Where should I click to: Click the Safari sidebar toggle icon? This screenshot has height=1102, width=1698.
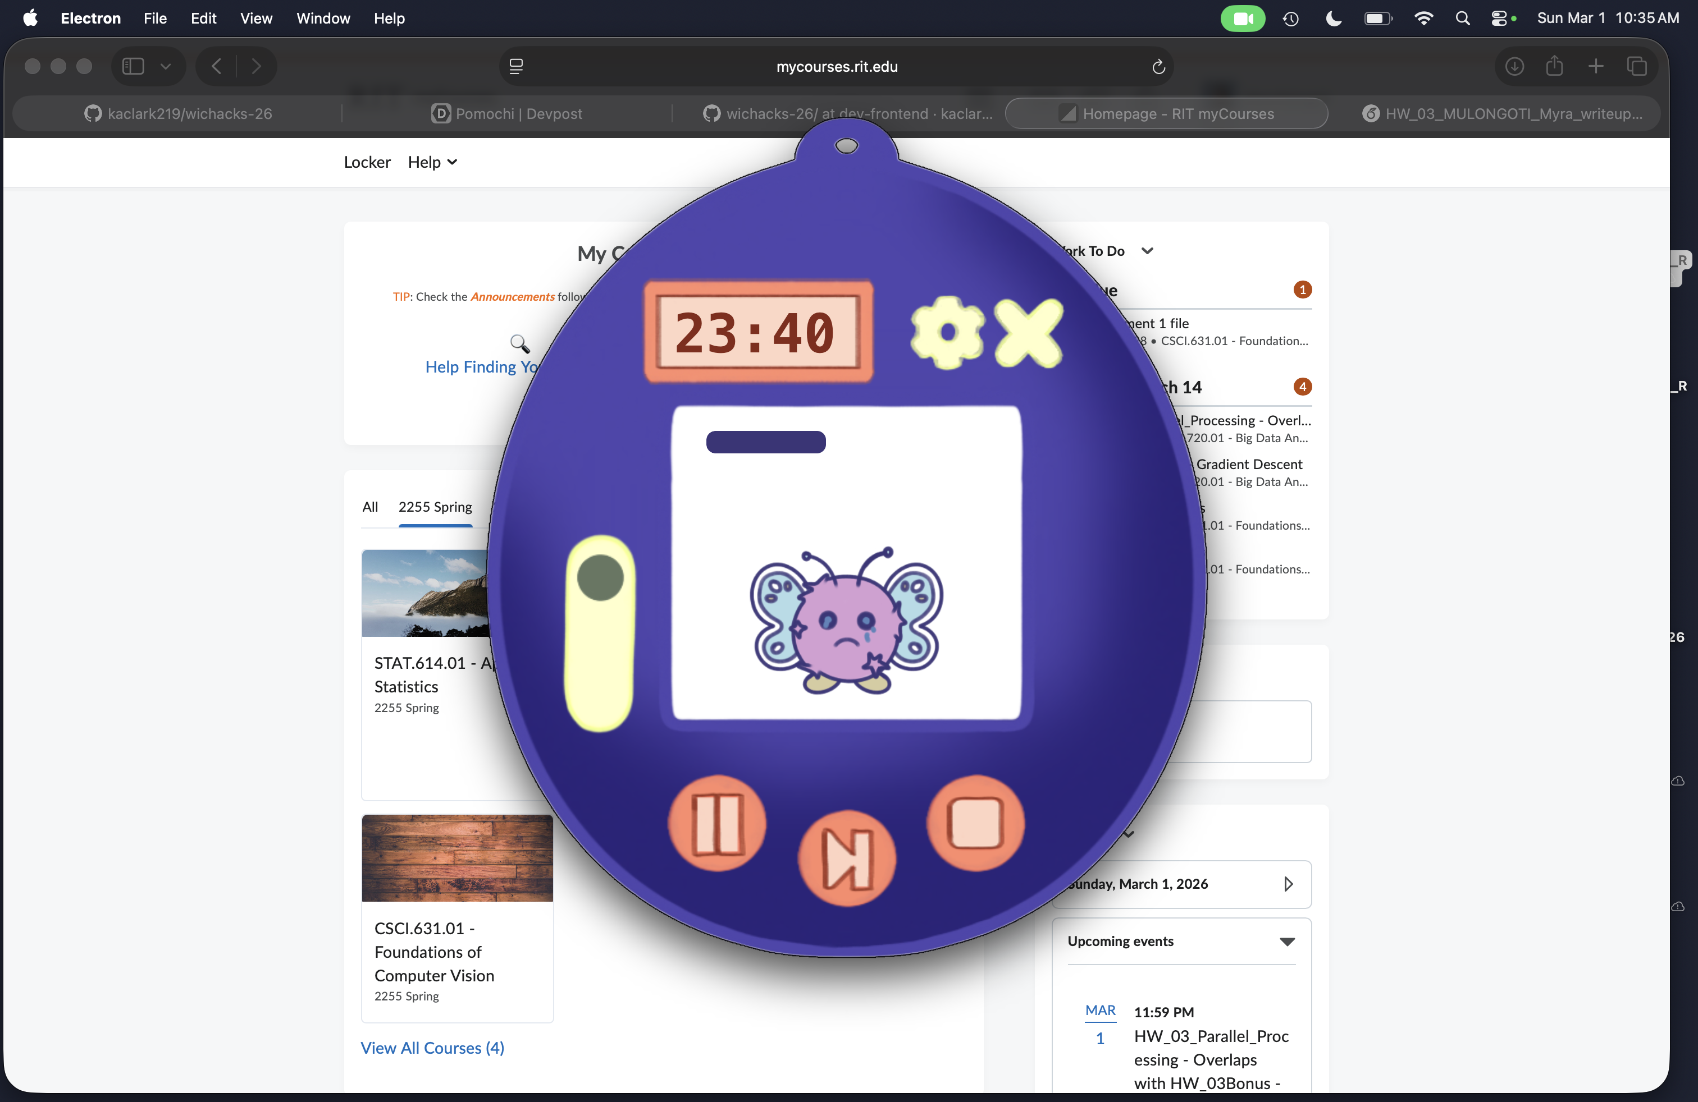(x=134, y=66)
